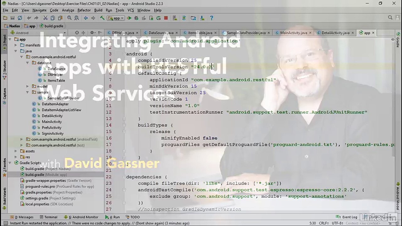Screen dimensions: 402x226
Task: Click the Cut scissors icon
Action: coord(45,18)
